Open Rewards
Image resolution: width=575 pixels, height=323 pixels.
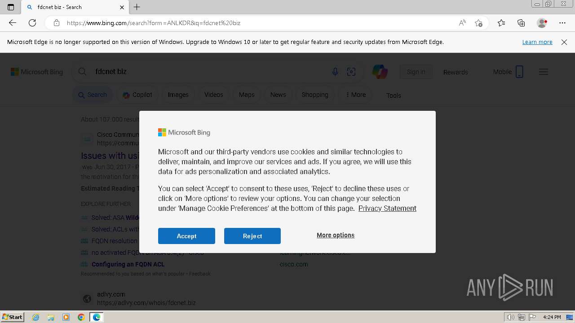[x=456, y=72]
